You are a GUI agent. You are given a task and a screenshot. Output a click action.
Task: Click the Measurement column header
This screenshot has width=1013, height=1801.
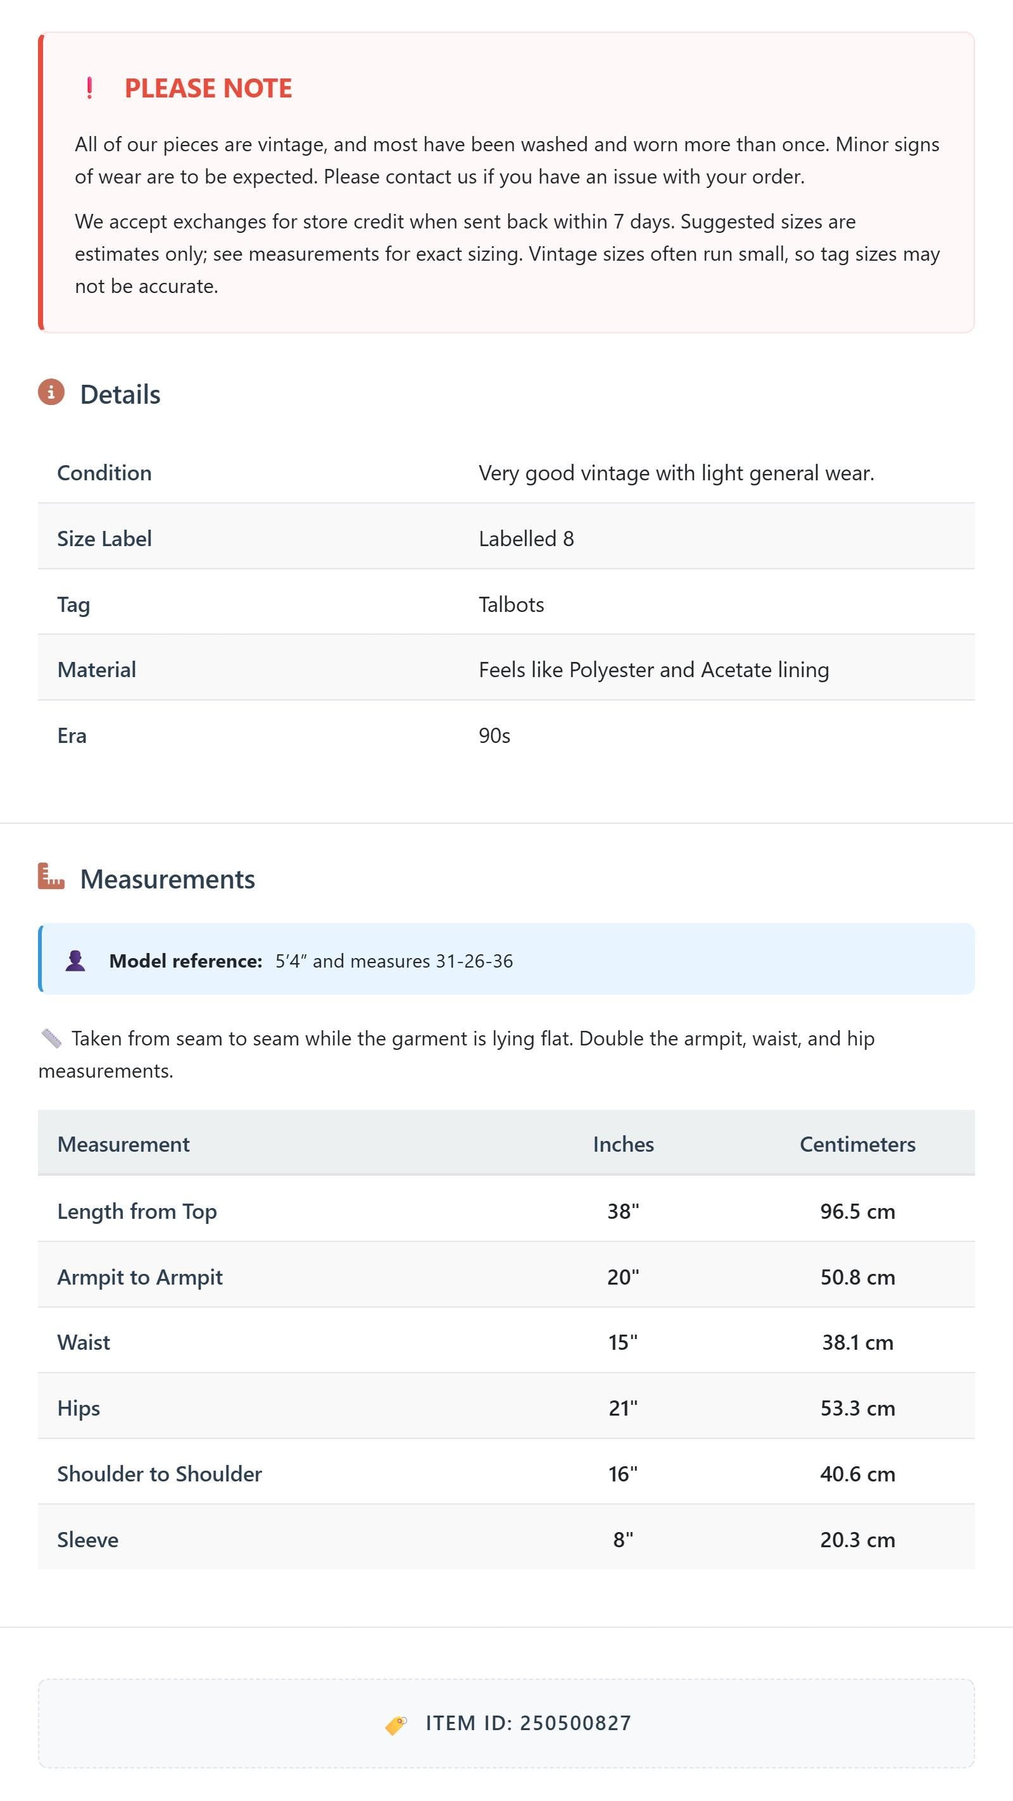(123, 1144)
